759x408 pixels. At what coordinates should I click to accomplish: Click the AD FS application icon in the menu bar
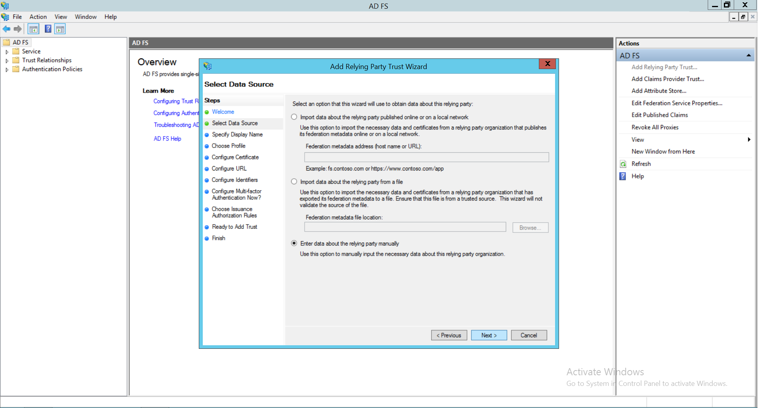[x=5, y=17]
